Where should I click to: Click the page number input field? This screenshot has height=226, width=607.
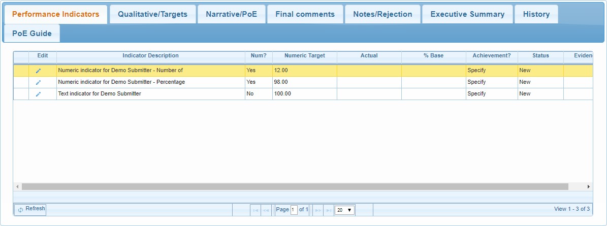point(294,210)
